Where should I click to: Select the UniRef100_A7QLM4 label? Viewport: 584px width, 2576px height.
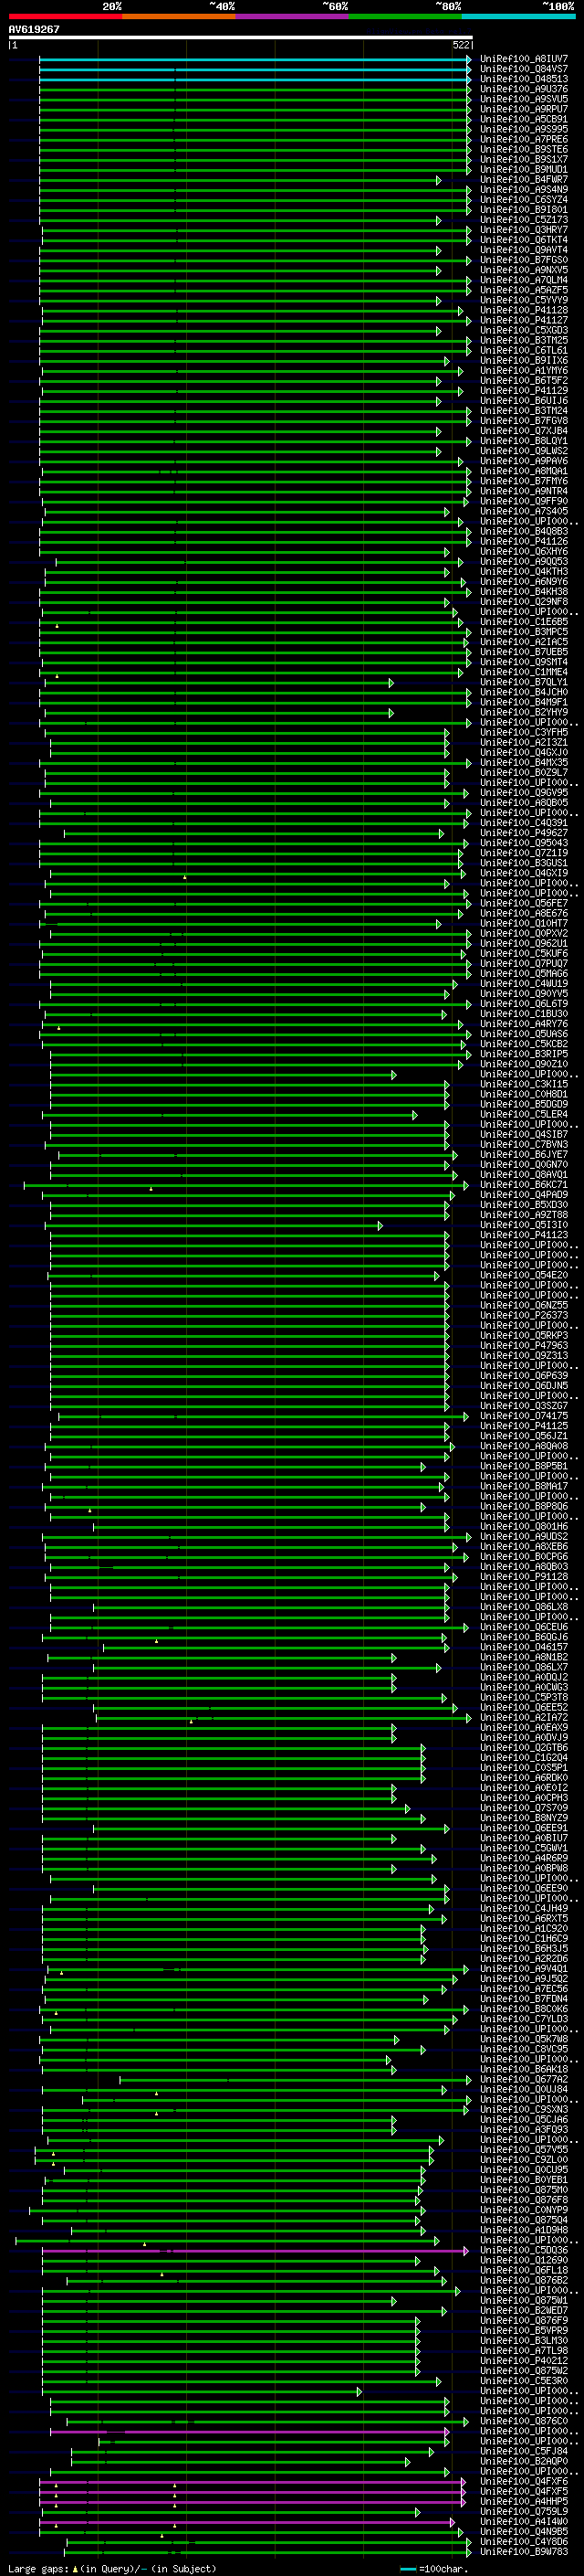[524, 280]
